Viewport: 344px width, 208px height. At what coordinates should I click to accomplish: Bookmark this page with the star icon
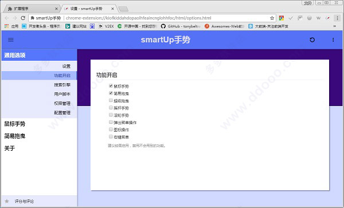pos(272,18)
